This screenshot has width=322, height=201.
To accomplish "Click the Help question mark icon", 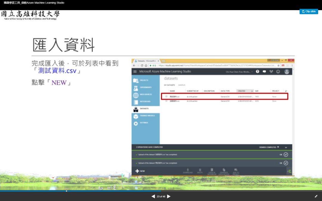I will coord(258,71).
